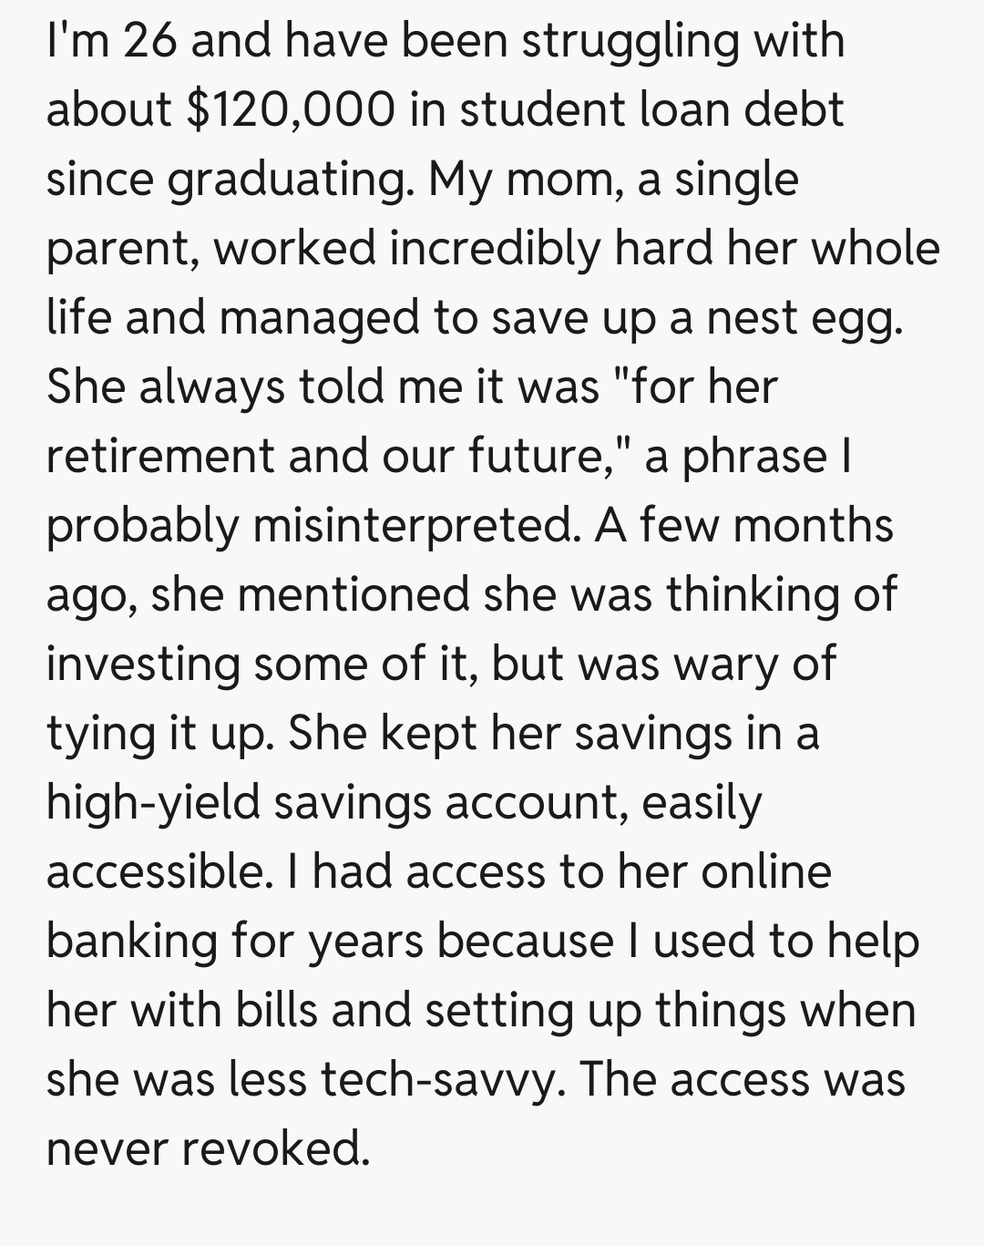
Task: Click the "$120,000" amount in the text
Action: coord(291,110)
